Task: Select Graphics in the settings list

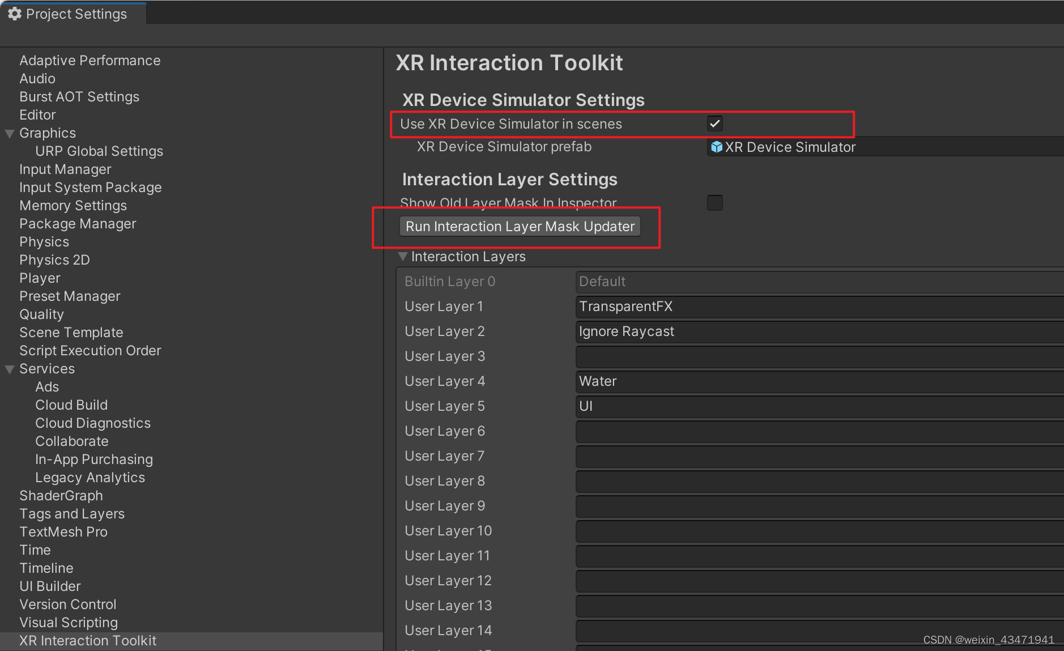Action: point(48,133)
